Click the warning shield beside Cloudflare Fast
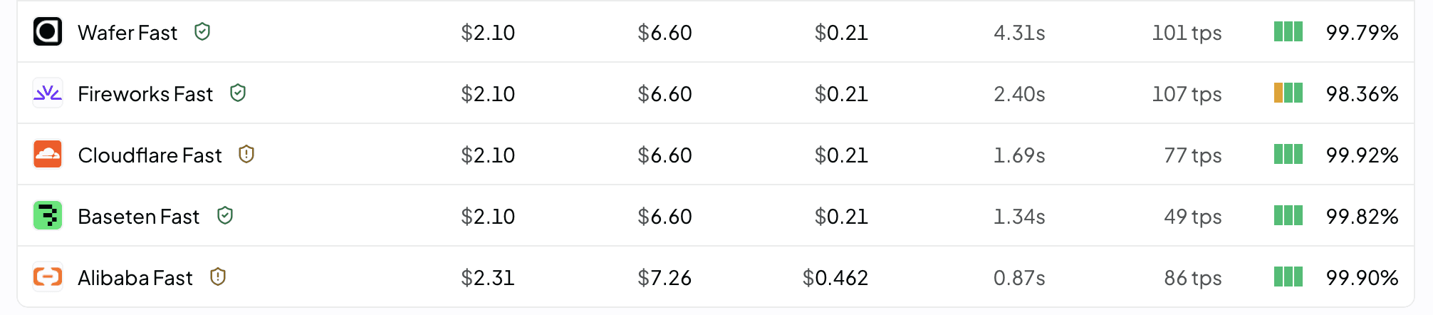This screenshot has width=1433, height=315. (x=246, y=154)
